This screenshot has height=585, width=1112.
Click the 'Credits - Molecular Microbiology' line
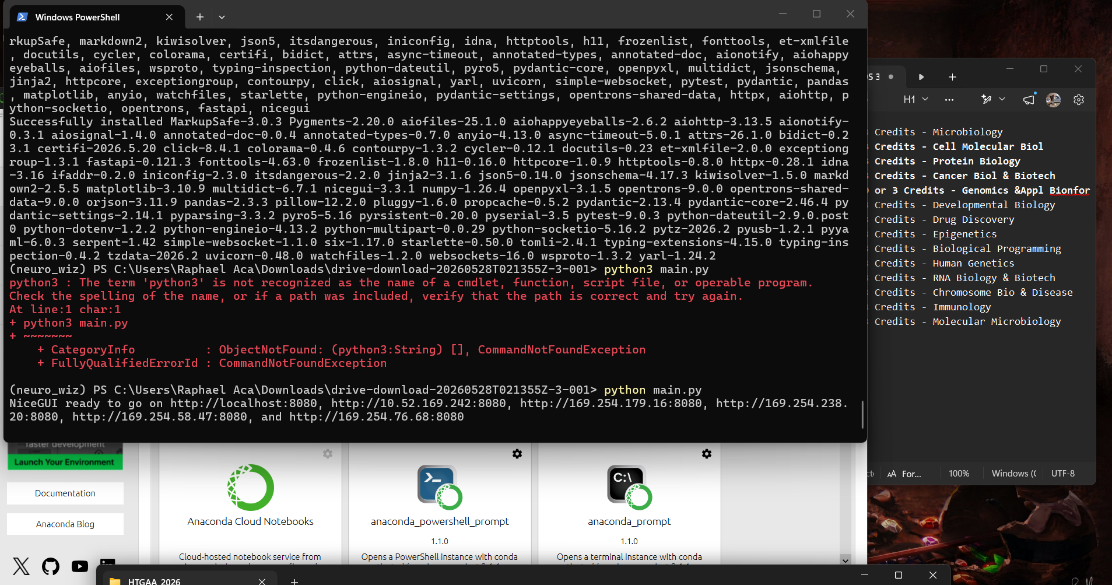click(x=968, y=322)
